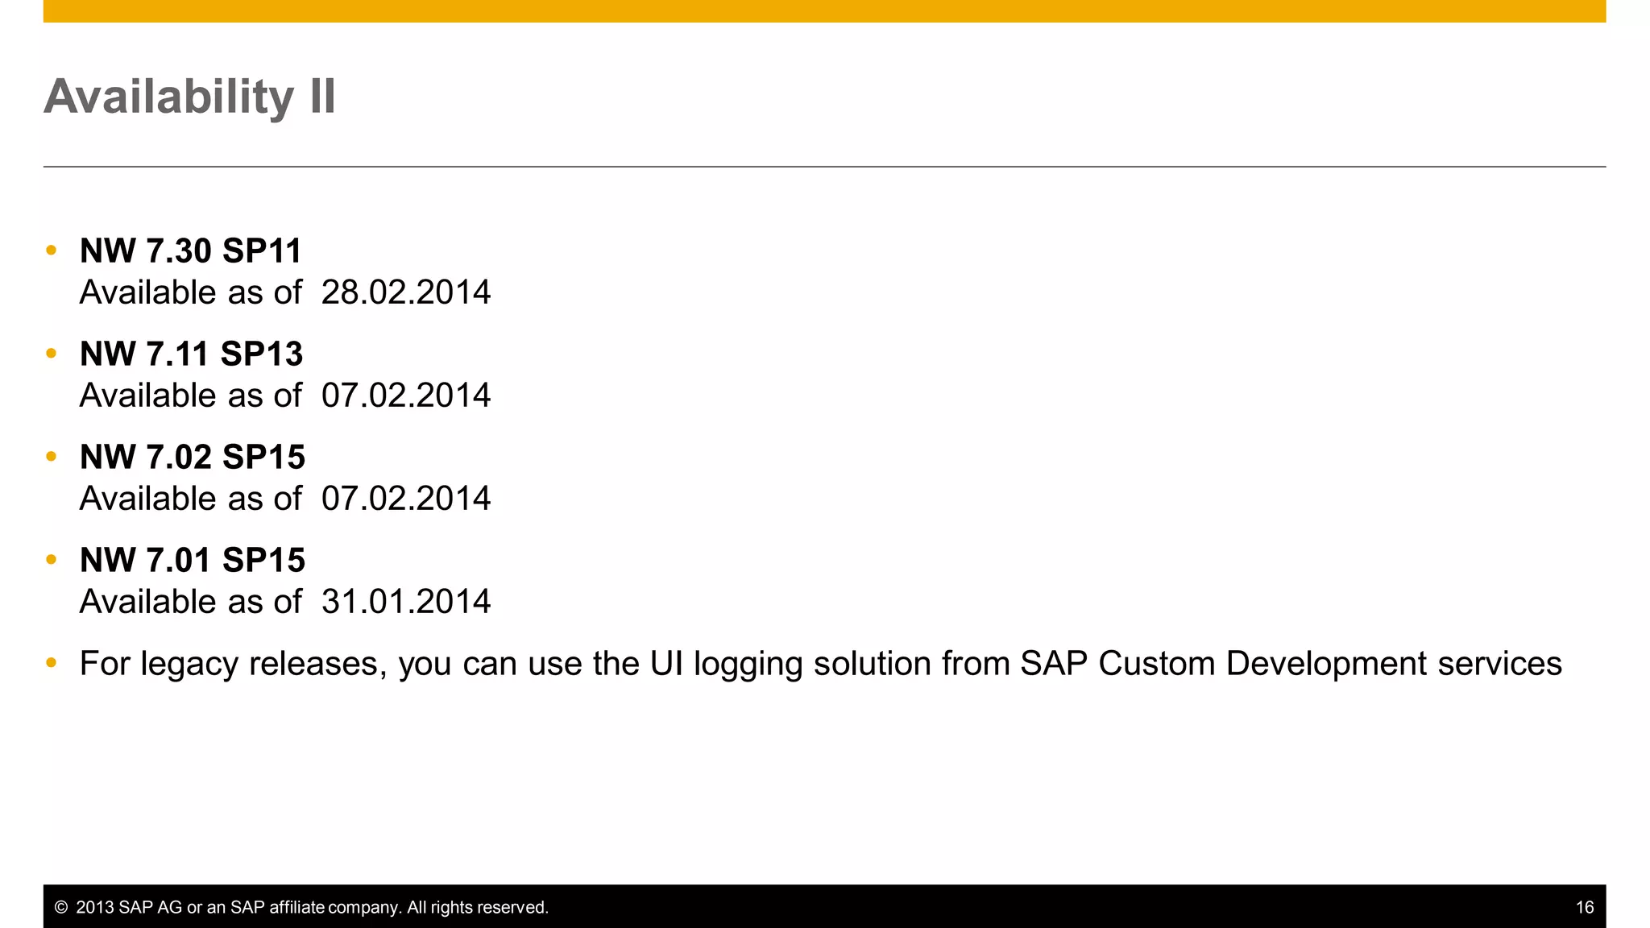Click the SAP copyright notice in footer
The image size is (1650, 928).
301,907
